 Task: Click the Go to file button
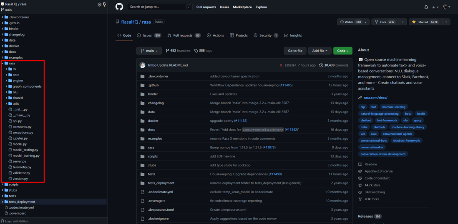[x=295, y=51]
